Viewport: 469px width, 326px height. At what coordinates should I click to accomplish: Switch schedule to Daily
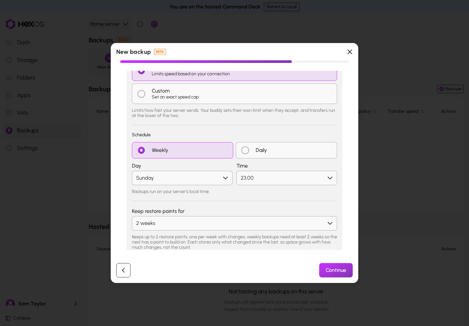pyautogui.click(x=286, y=150)
